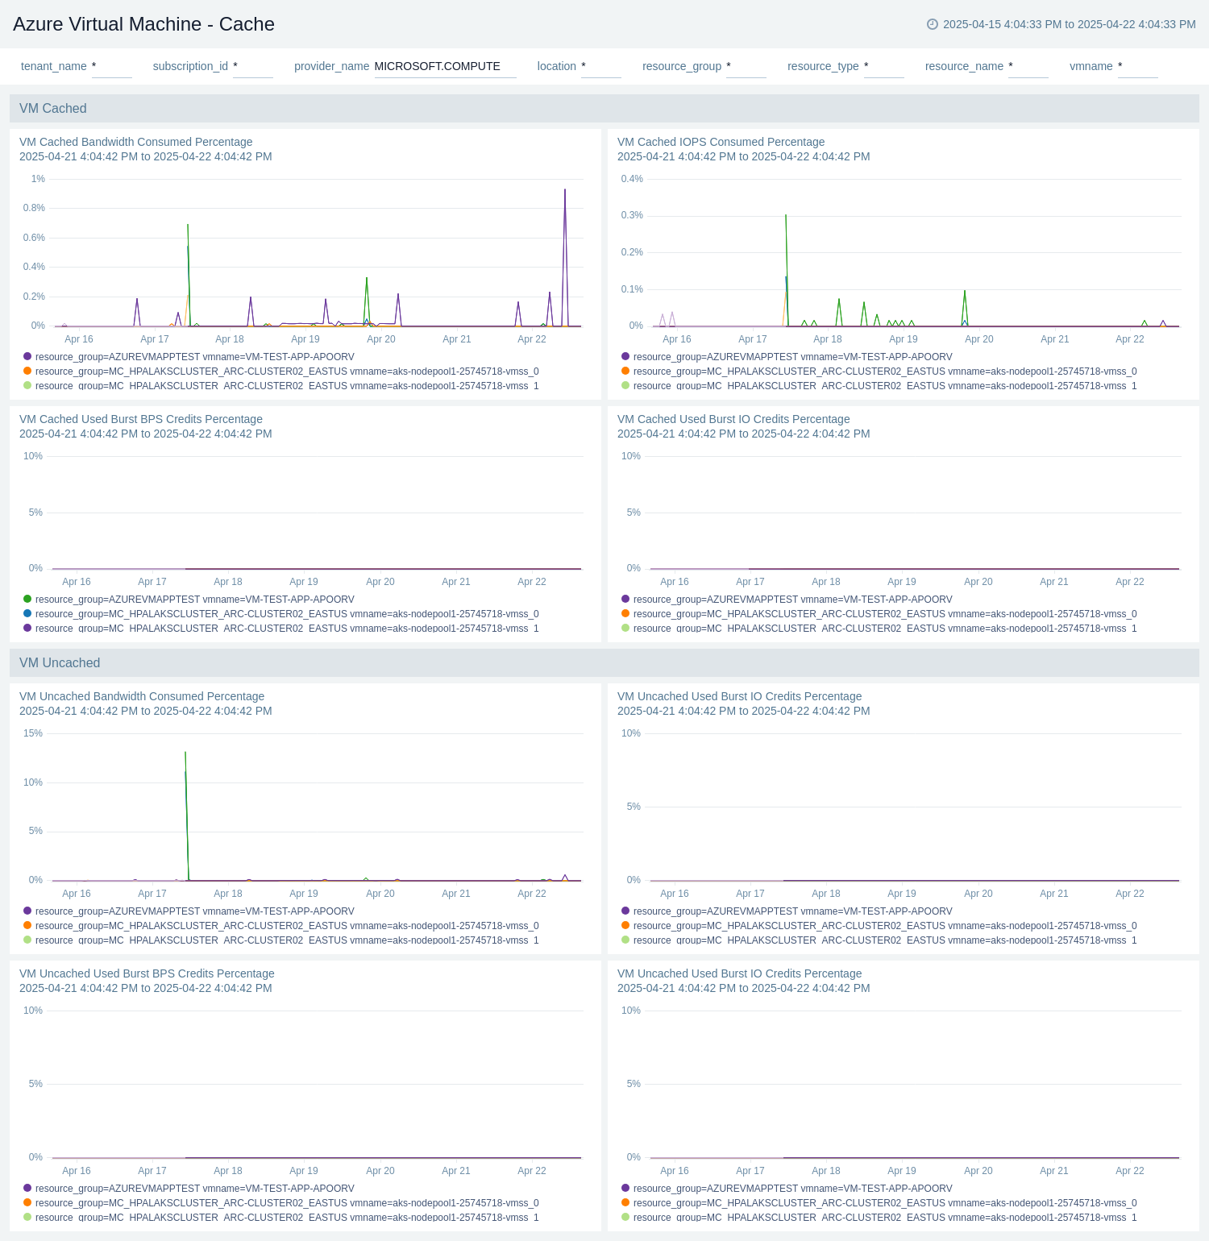Image resolution: width=1209 pixels, height=1241 pixels.
Task: Click orange vmss_0 dot in Cached IOPS legend
Action: click(x=625, y=371)
